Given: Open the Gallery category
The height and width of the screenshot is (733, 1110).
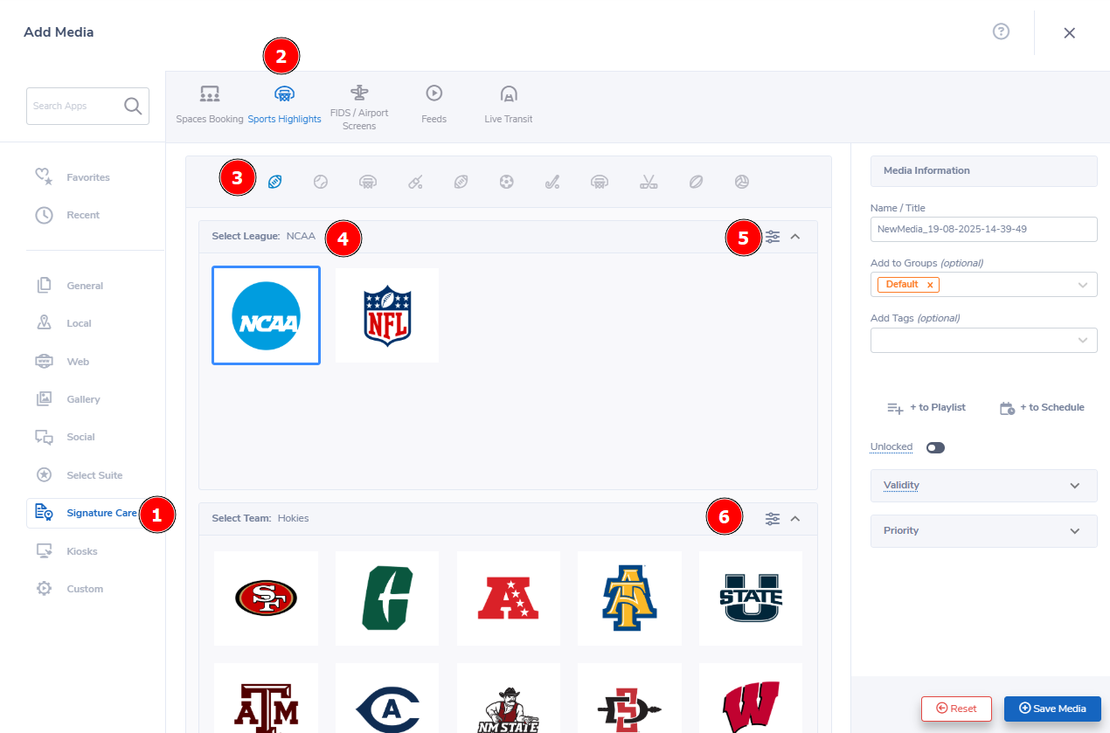Looking at the screenshot, I should click(68, 399).
